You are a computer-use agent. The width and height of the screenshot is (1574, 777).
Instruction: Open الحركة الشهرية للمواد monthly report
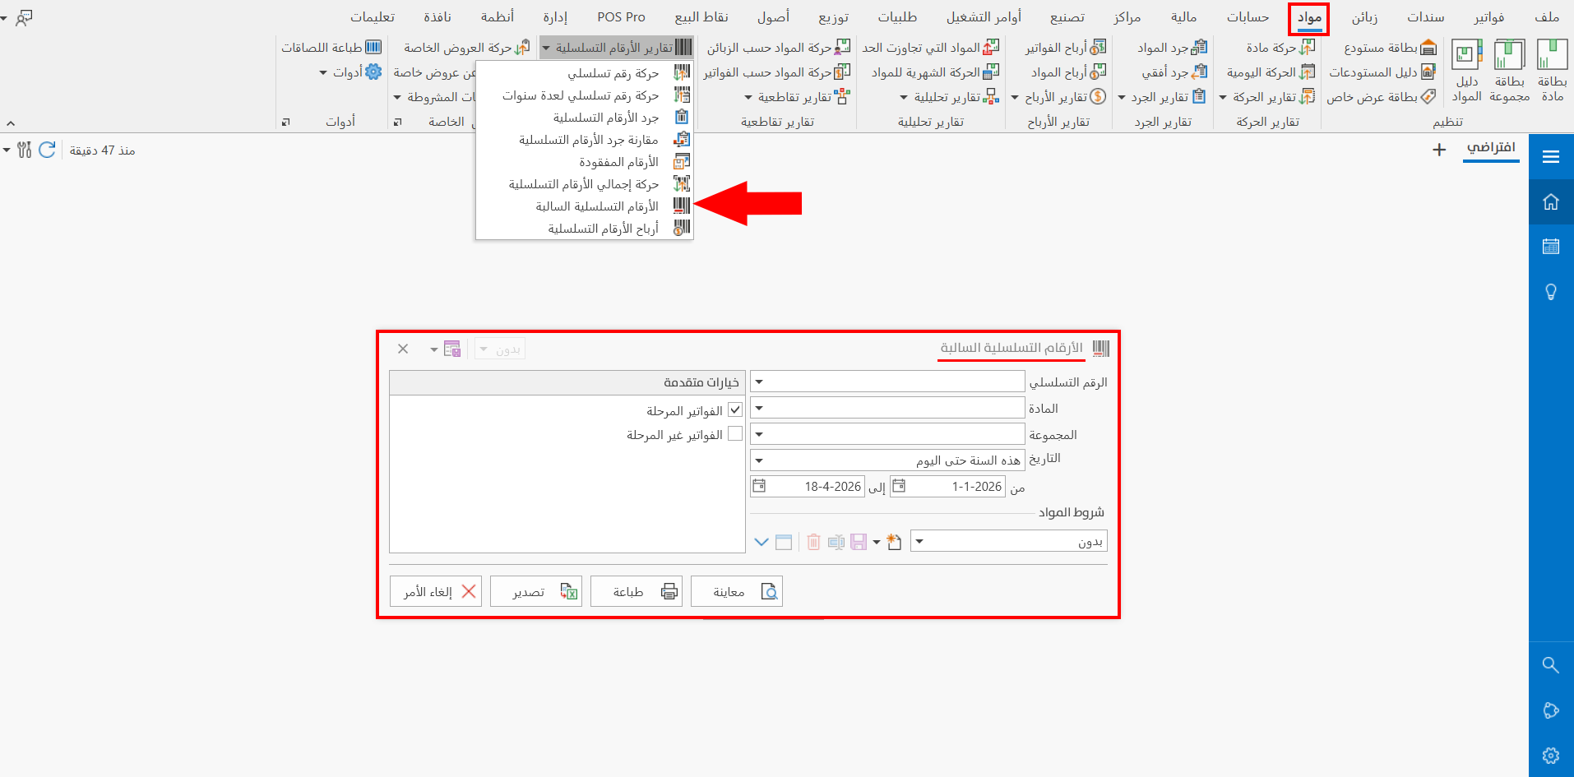pyautogui.click(x=935, y=72)
